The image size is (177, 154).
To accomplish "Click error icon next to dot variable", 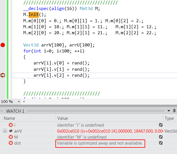I will (x=11, y=143).
